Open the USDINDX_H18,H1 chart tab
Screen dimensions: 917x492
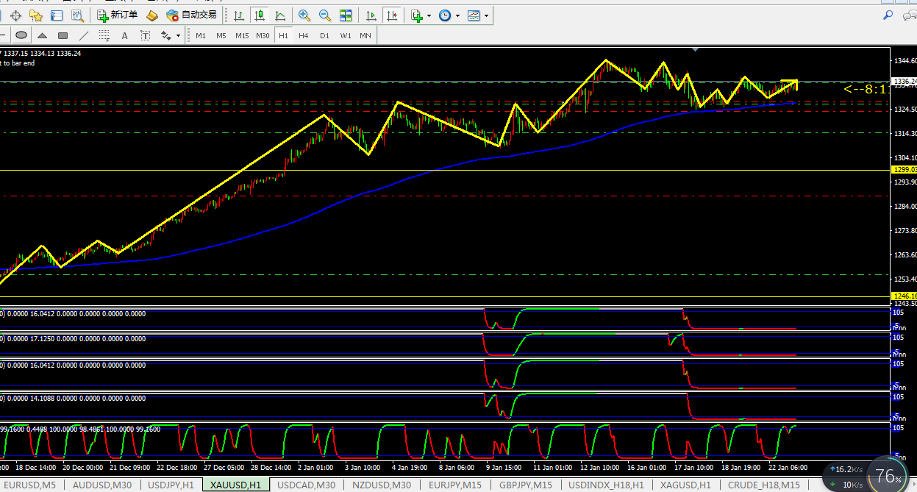607,485
